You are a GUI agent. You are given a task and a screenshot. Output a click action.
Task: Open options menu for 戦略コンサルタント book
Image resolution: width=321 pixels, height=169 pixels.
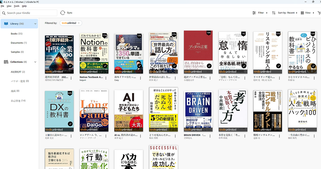280,136
